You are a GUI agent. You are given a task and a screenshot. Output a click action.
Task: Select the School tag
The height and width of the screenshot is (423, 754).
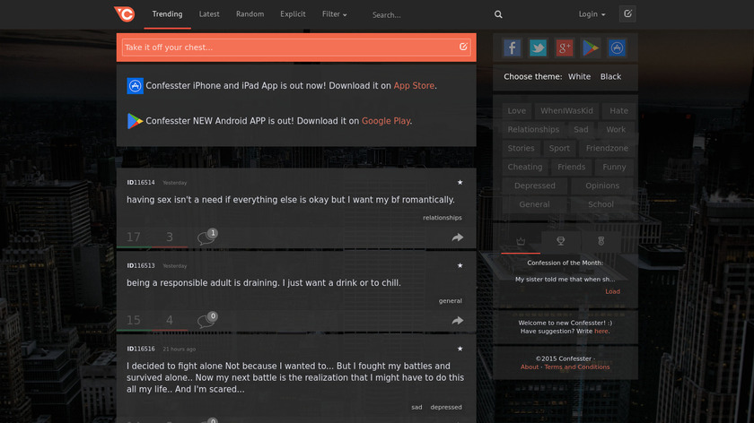click(601, 204)
